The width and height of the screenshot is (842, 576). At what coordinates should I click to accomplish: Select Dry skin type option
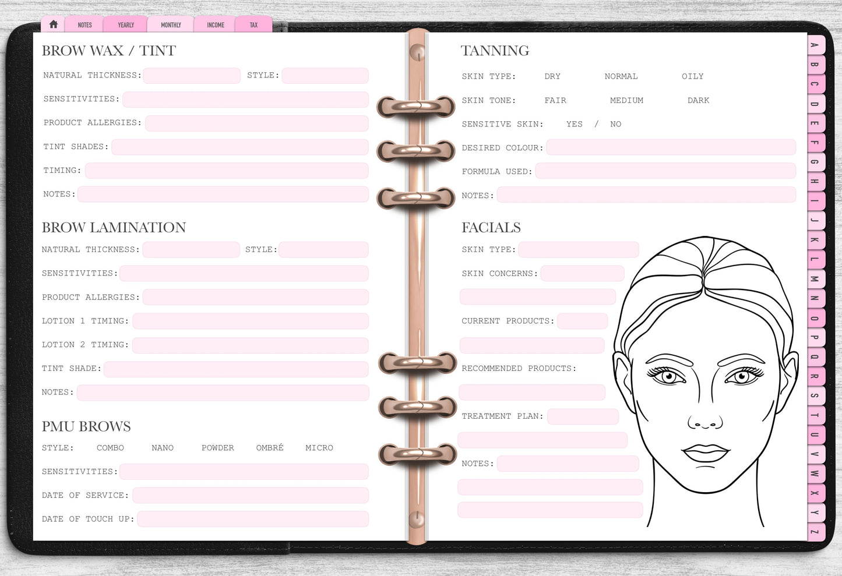pos(552,76)
